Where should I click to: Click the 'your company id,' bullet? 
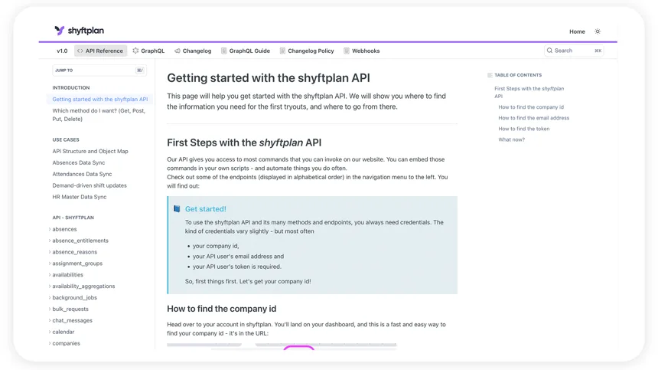pos(216,246)
